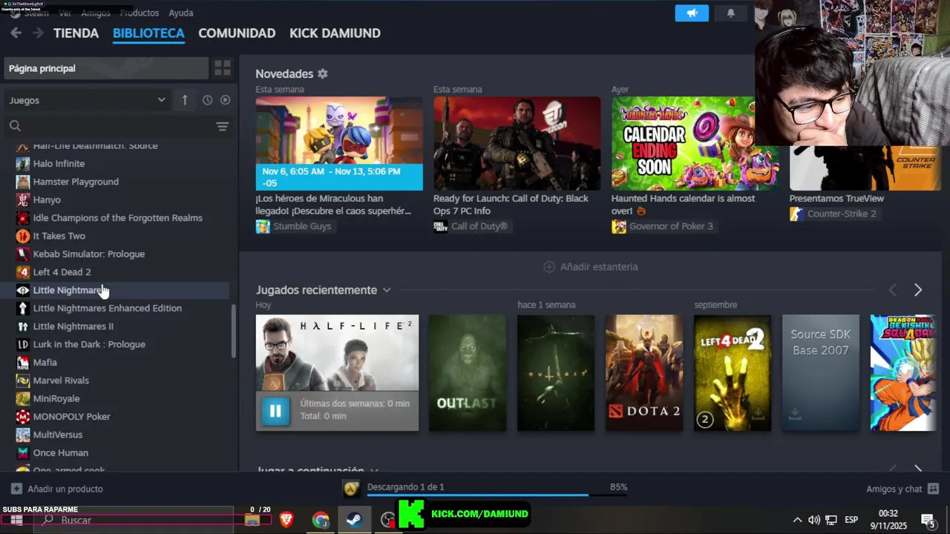Screen dimensions: 950x534
Task: Click the recent activity clock icon
Action: (207, 100)
